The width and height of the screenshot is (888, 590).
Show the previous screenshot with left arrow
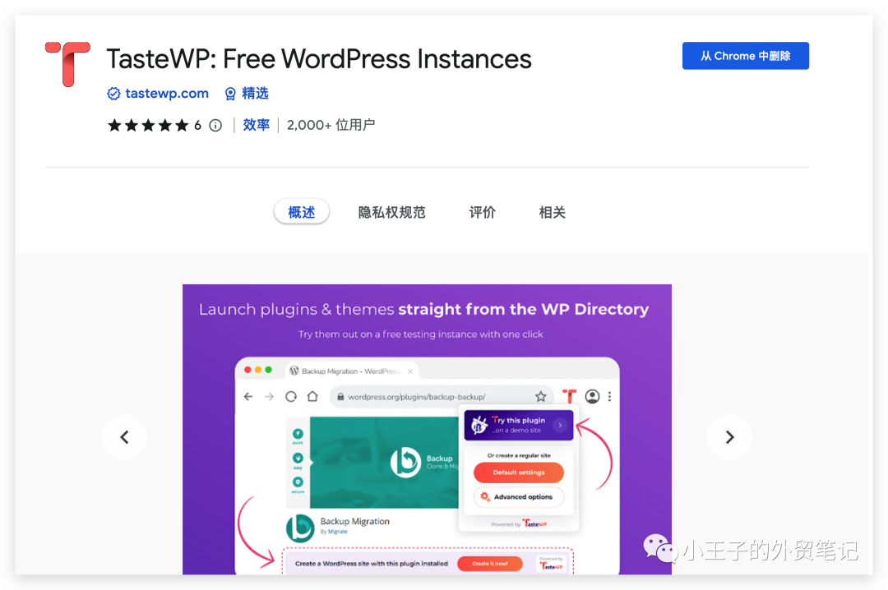point(124,437)
